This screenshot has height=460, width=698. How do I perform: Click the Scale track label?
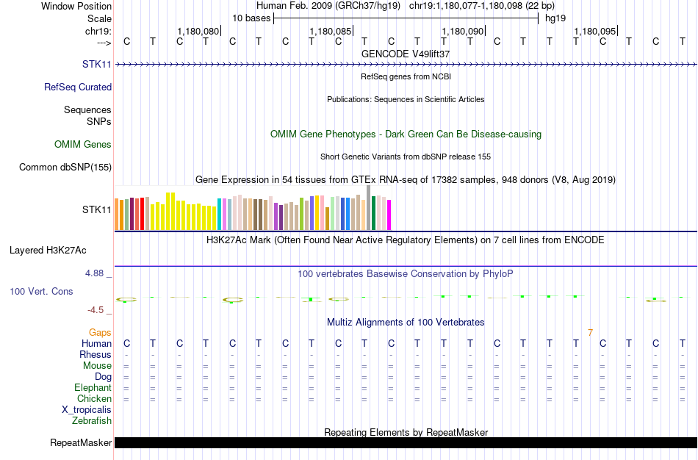[99, 18]
